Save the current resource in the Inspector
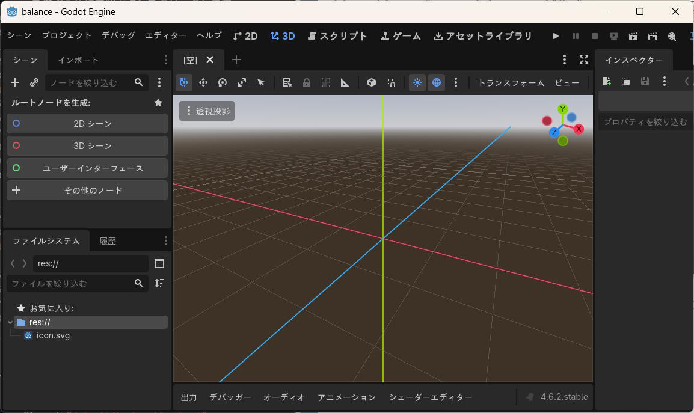 [645, 81]
